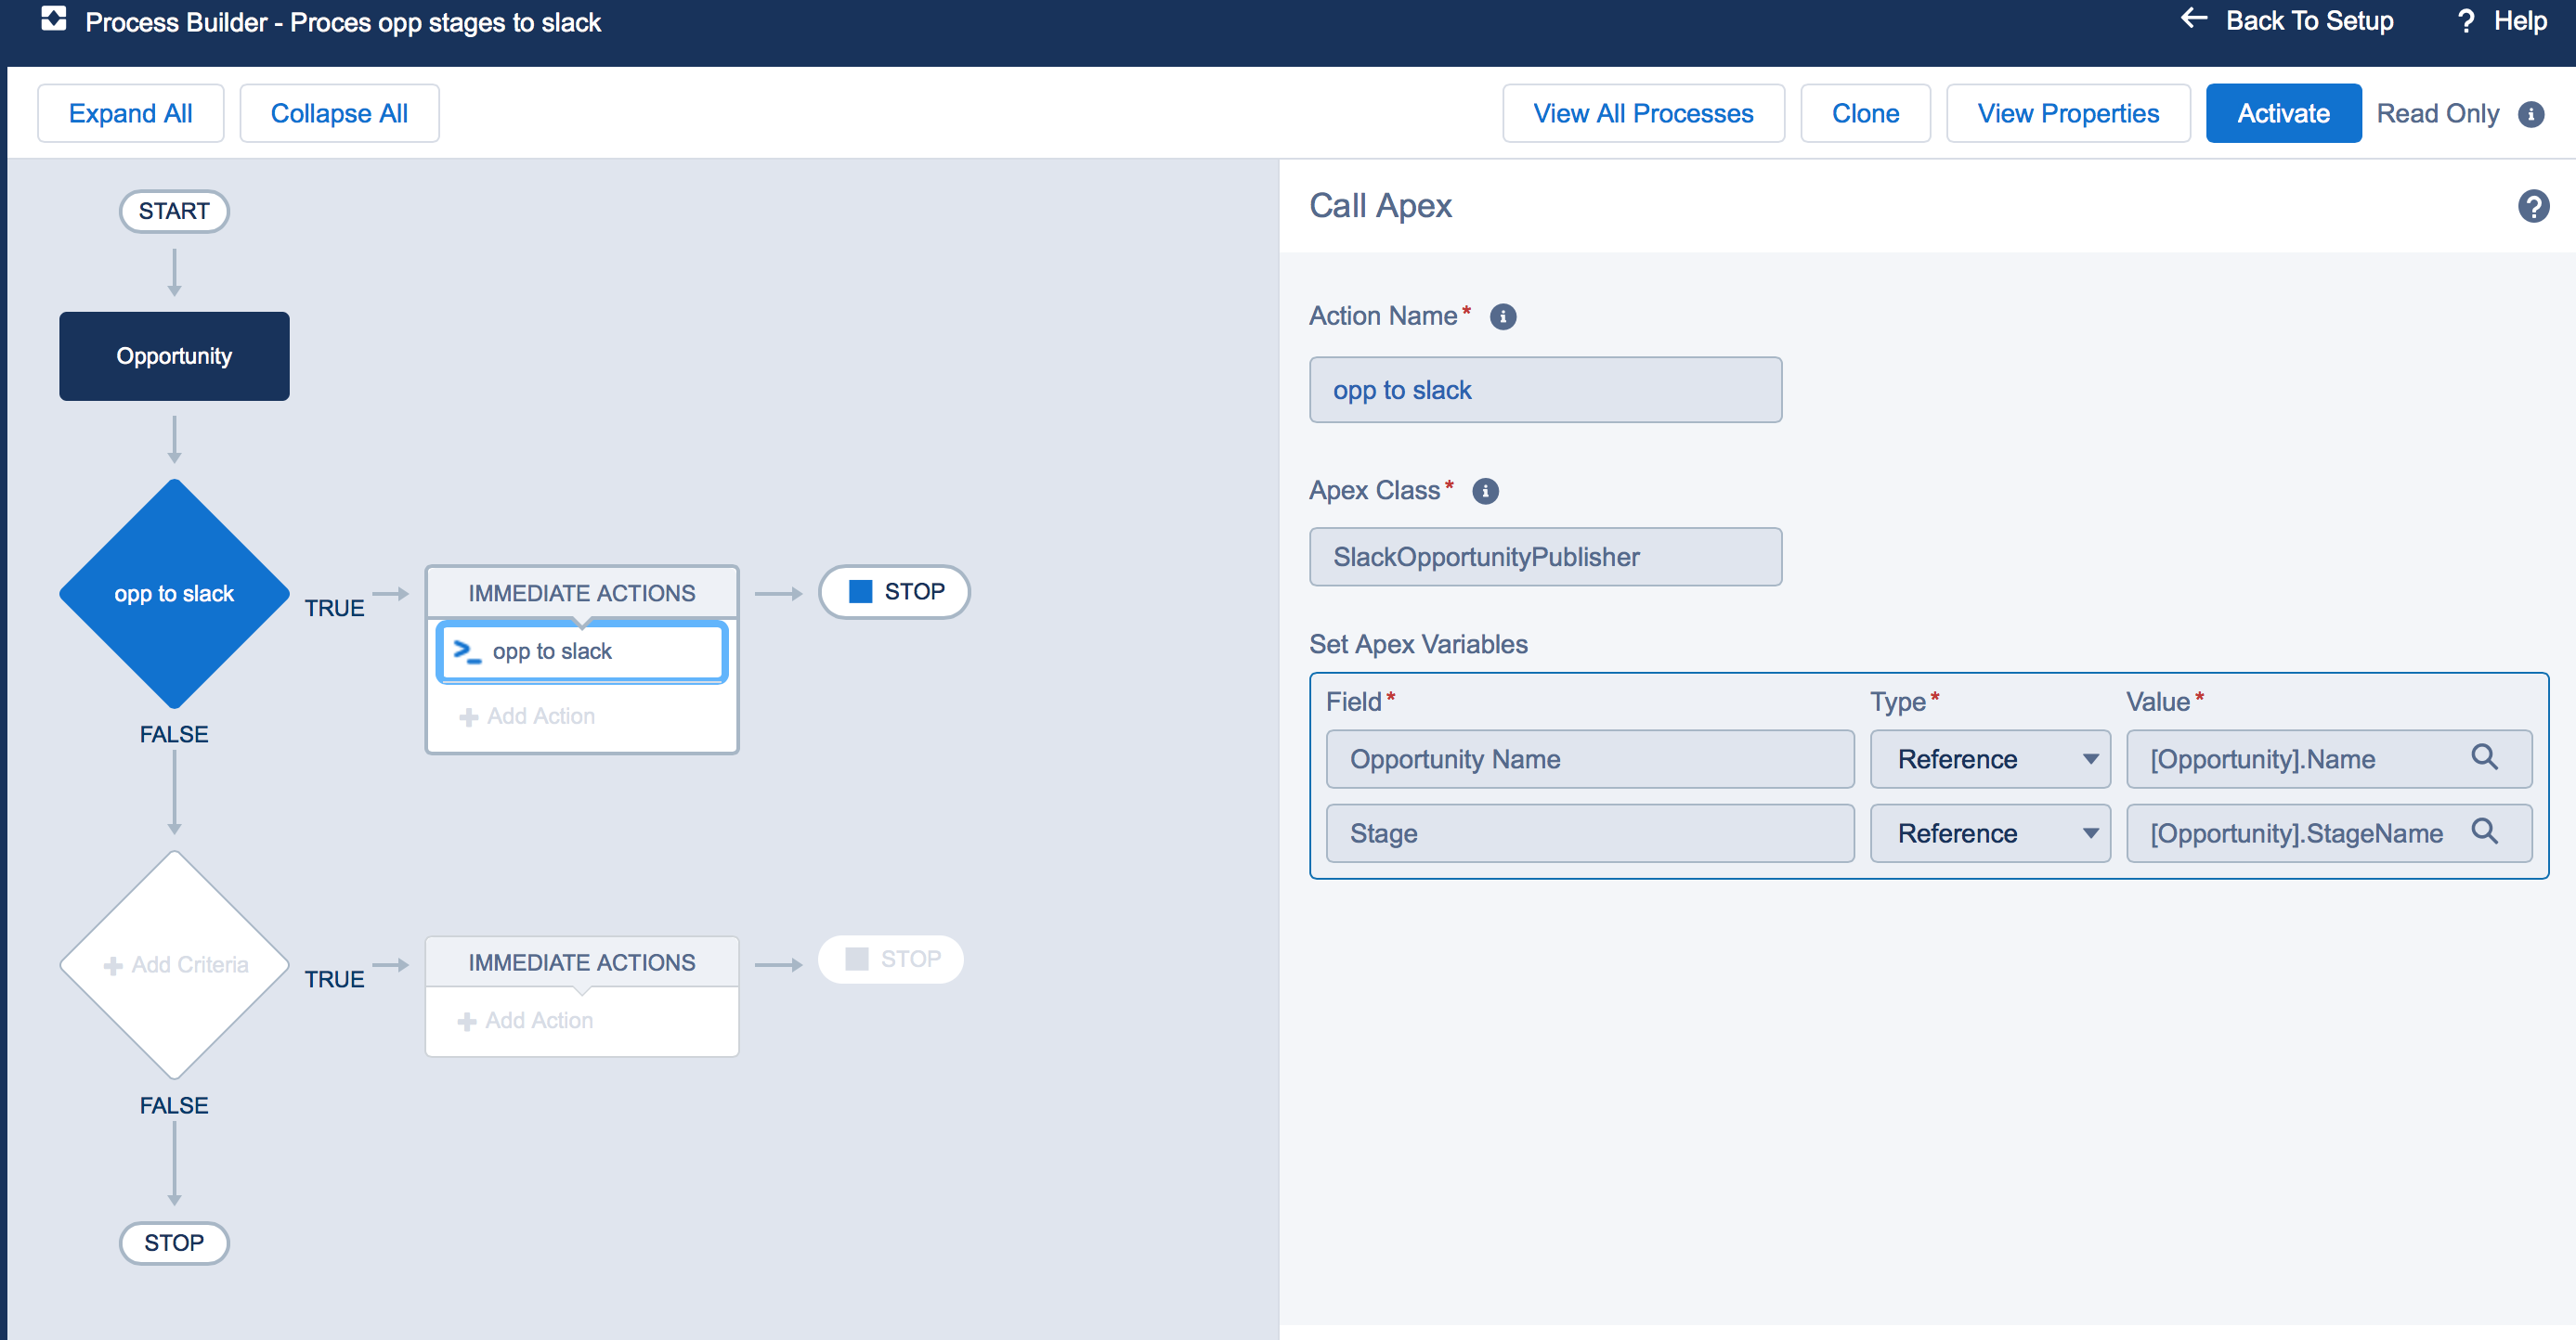Open the Type dropdown for Opportunity Name
This screenshot has width=2576, height=1340.
1989,759
